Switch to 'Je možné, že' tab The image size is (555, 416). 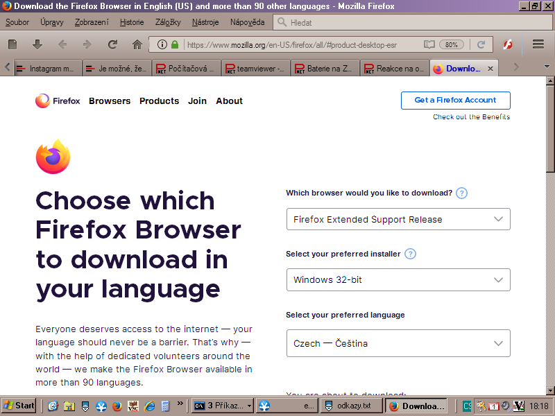[x=117, y=68]
